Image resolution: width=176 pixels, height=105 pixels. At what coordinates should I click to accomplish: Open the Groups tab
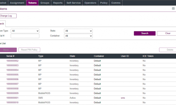pos(45,3)
